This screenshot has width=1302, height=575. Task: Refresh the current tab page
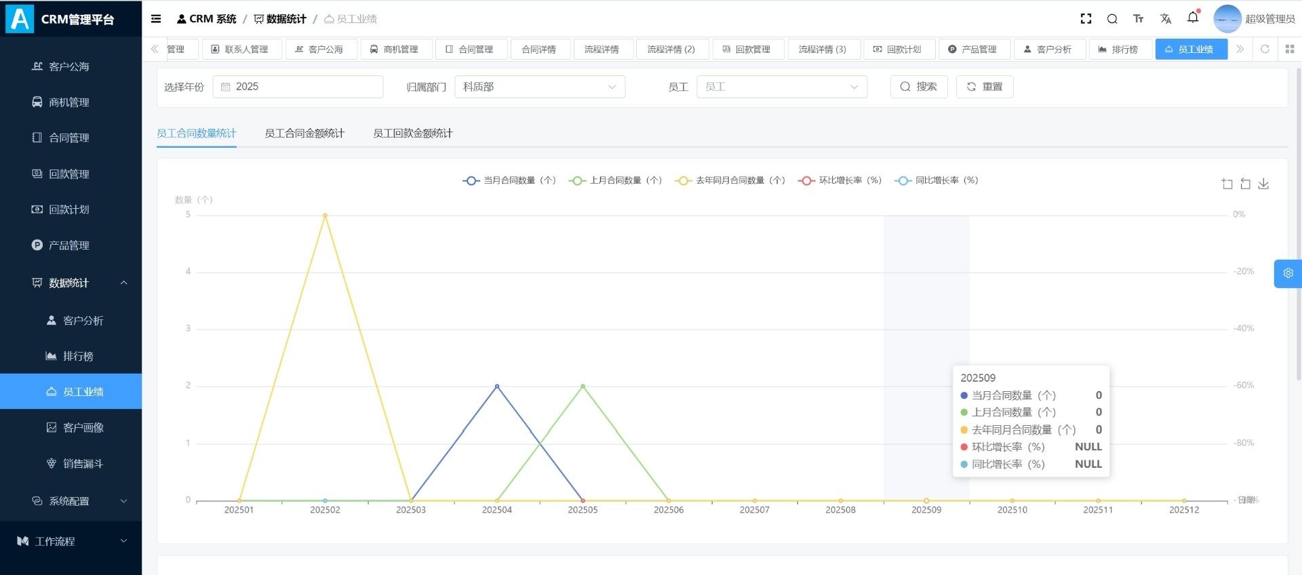[x=1265, y=49]
